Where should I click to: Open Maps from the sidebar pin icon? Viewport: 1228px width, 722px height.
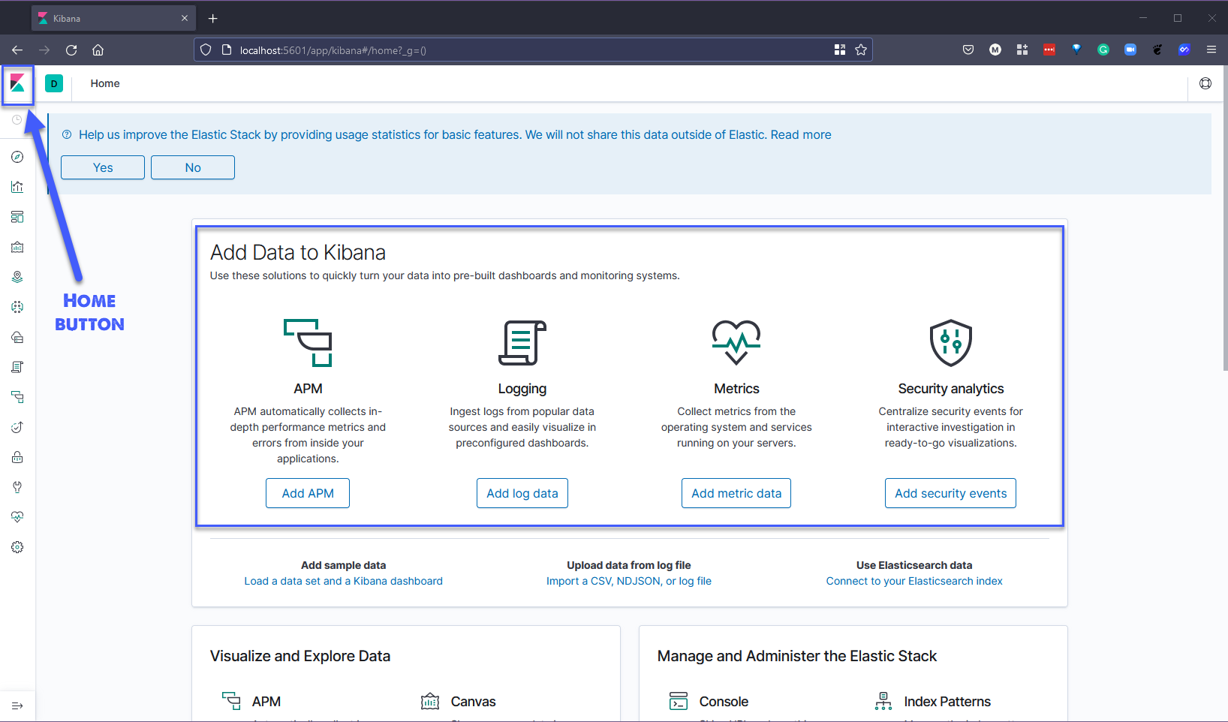17,277
